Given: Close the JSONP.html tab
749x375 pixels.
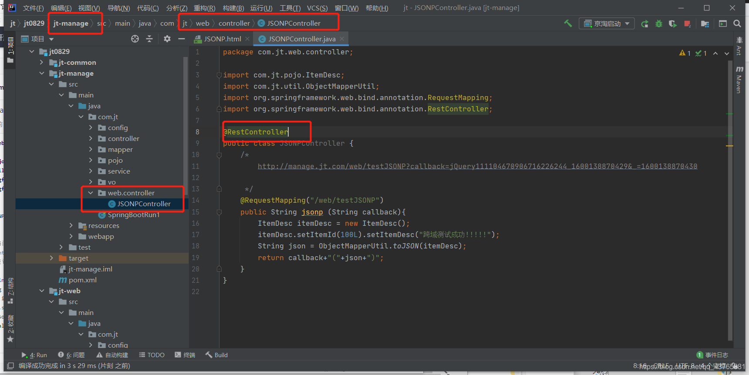Looking at the screenshot, I should pyautogui.click(x=247, y=39).
